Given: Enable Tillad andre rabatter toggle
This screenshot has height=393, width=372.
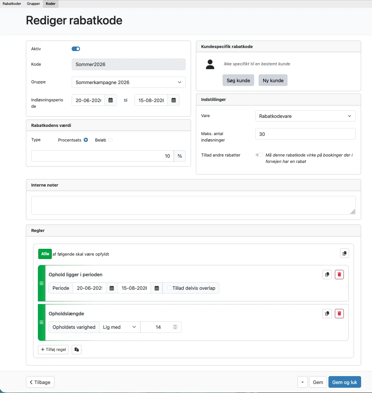Looking at the screenshot, I should tap(259, 155).
